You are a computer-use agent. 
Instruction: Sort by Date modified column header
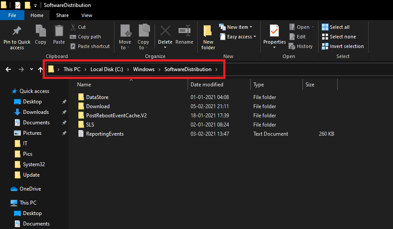coord(207,85)
